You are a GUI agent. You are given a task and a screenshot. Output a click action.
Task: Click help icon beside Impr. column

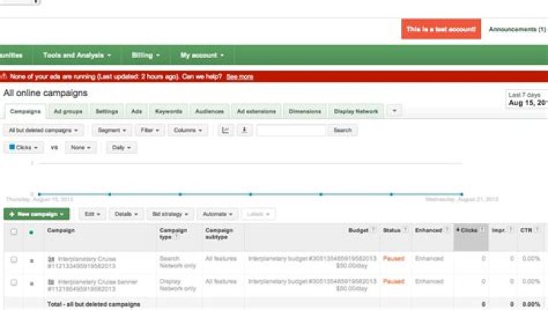pos(510,229)
